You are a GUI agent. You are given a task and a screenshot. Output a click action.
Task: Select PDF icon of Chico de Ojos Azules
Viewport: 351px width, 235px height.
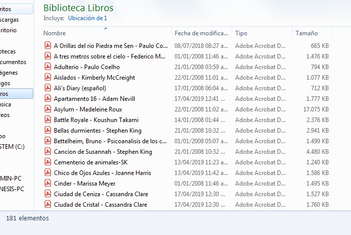[48, 172]
